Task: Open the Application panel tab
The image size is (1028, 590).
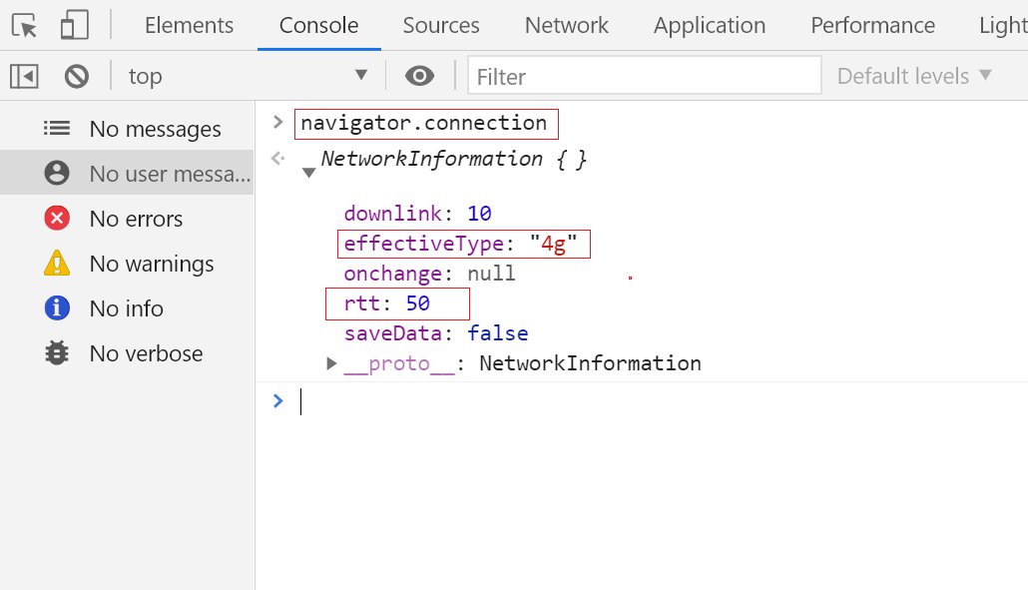Action: pos(710,25)
